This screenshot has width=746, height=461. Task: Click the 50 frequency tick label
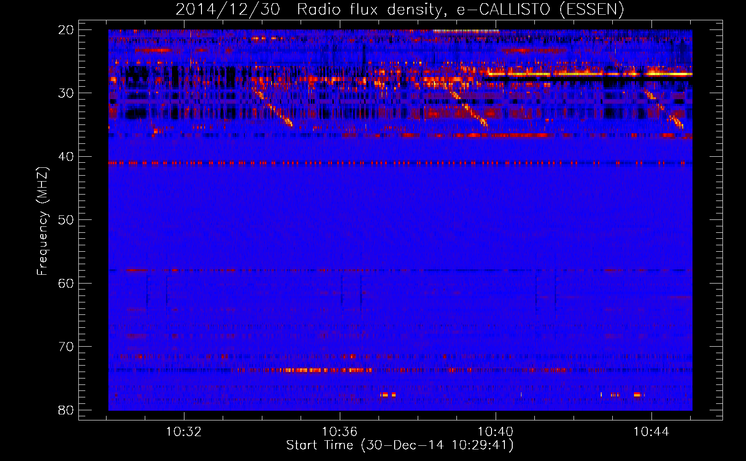66,220
